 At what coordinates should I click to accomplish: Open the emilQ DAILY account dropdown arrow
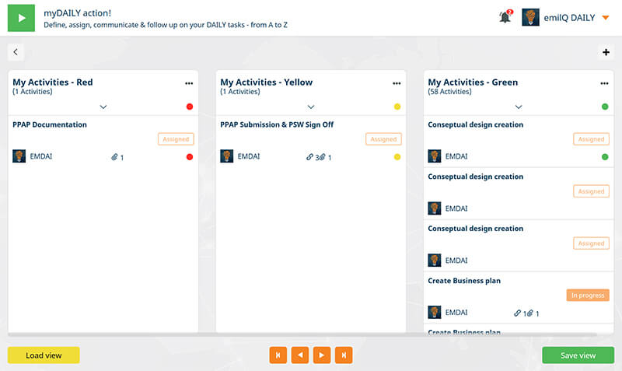click(x=606, y=17)
